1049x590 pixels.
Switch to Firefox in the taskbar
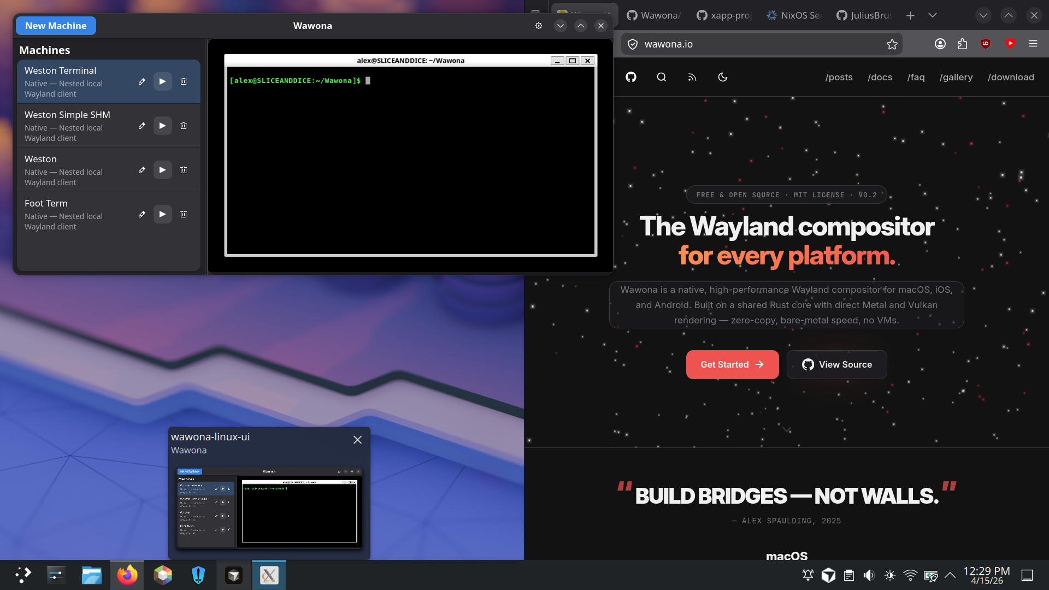tap(127, 575)
